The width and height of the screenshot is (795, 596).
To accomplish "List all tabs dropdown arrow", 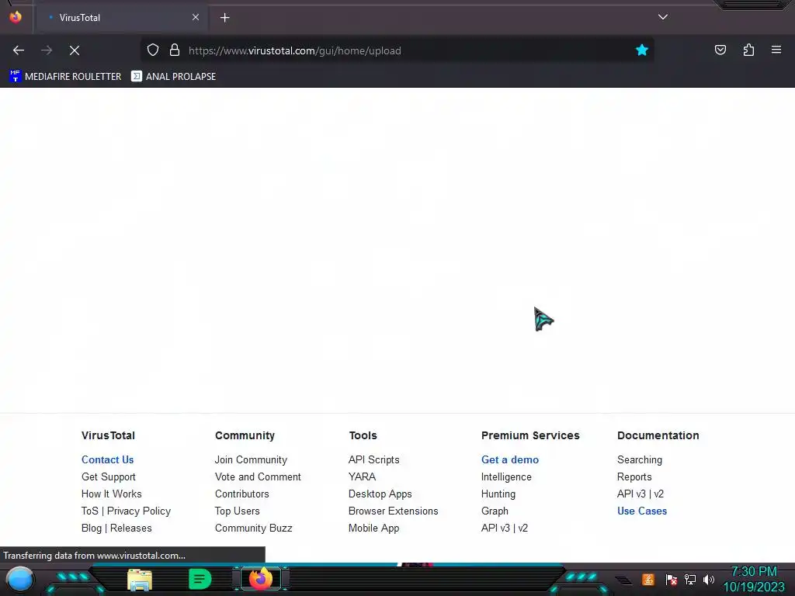I will (663, 17).
